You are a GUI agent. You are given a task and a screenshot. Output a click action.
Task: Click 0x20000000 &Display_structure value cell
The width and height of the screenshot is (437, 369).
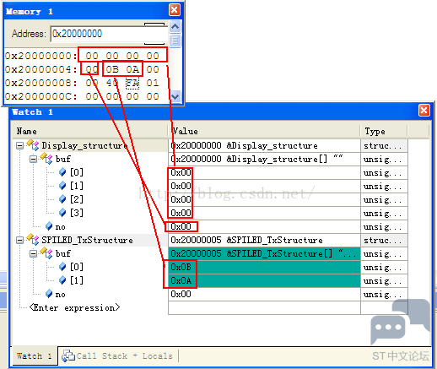(x=264, y=145)
